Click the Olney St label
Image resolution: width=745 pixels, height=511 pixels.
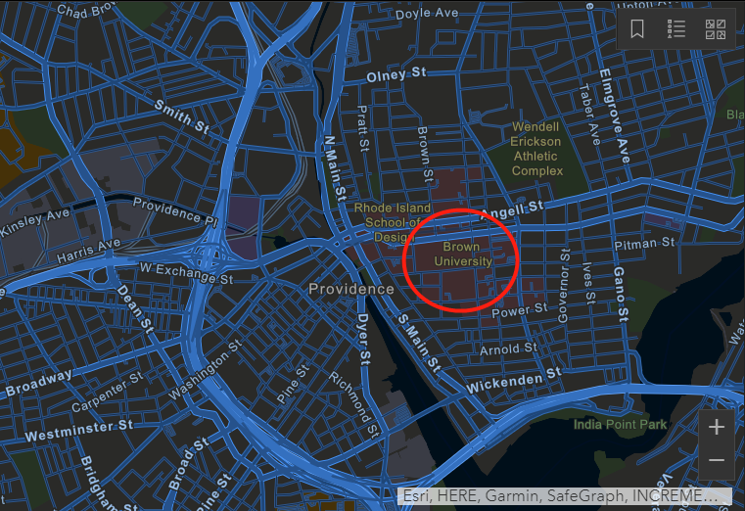[396, 74]
